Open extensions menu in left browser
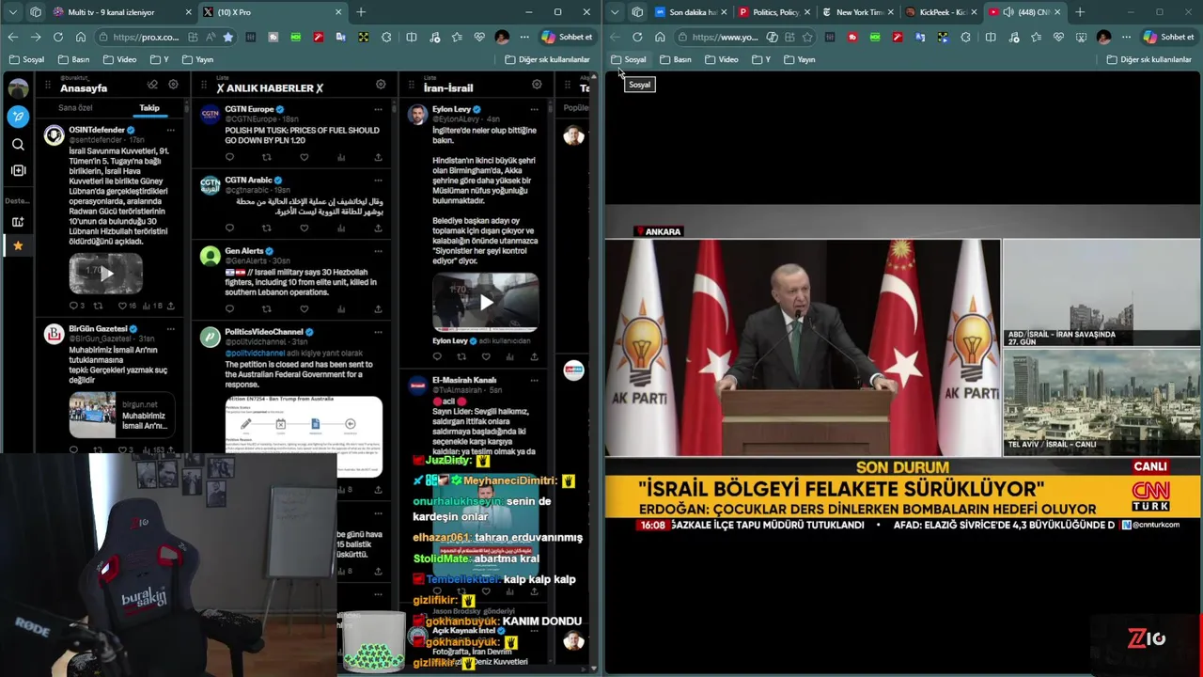The width and height of the screenshot is (1203, 677). 386,37
